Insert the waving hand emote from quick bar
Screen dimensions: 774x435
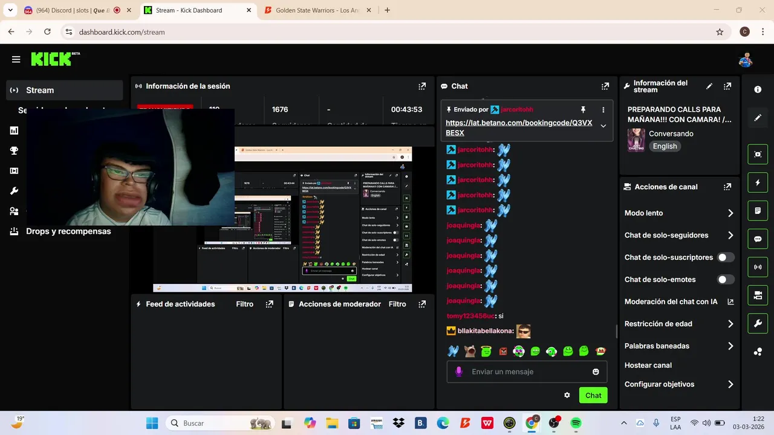[453, 351]
